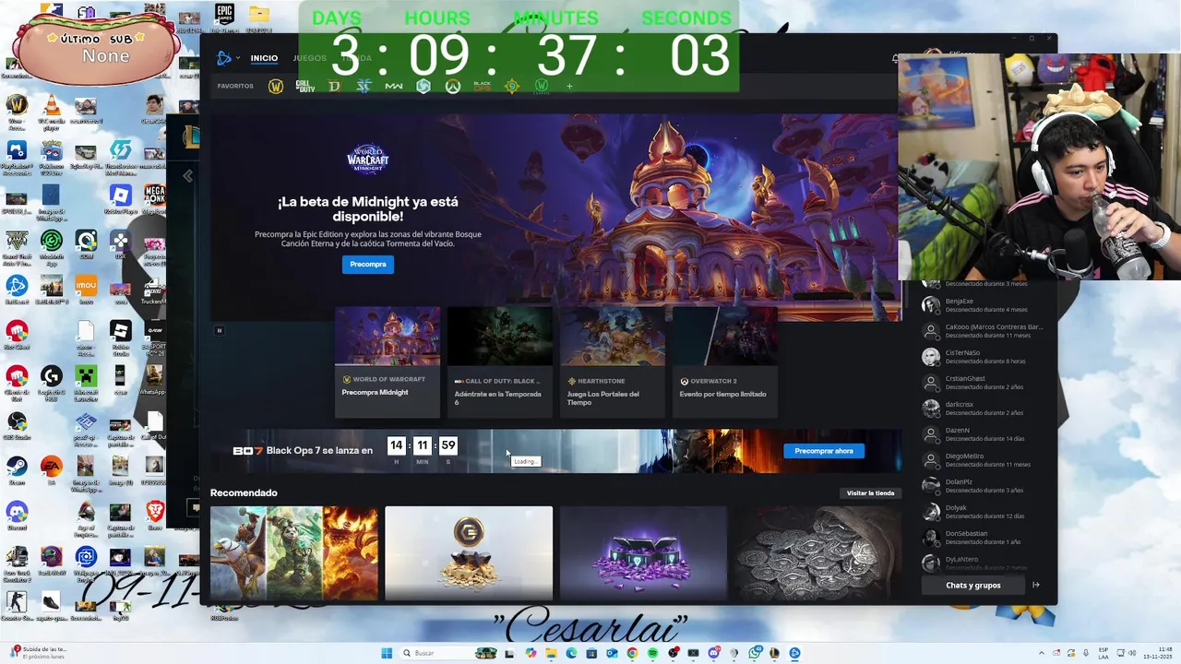1181x664 pixels.
Task: Select the Call of Duty Temporada 6 card
Action: [x=500, y=362]
